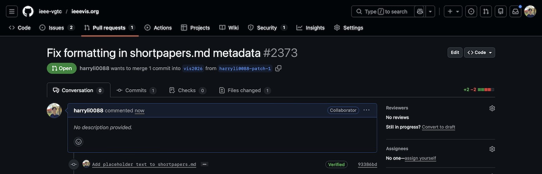Open comment options three-dot menu
The height and width of the screenshot is (174, 542).
tap(366, 110)
